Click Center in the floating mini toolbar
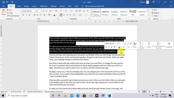 (149, 45)
